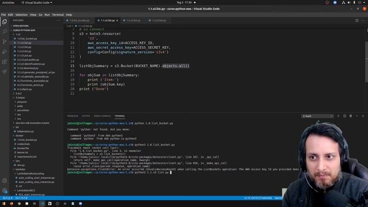Click the volume icon in system tray

pos(349,2)
